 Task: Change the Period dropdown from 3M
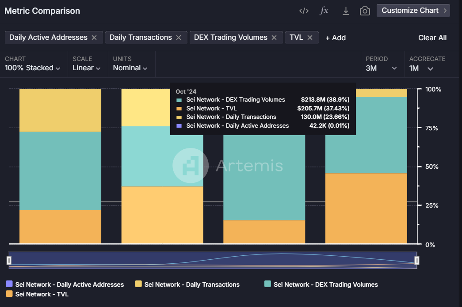pos(381,68)
